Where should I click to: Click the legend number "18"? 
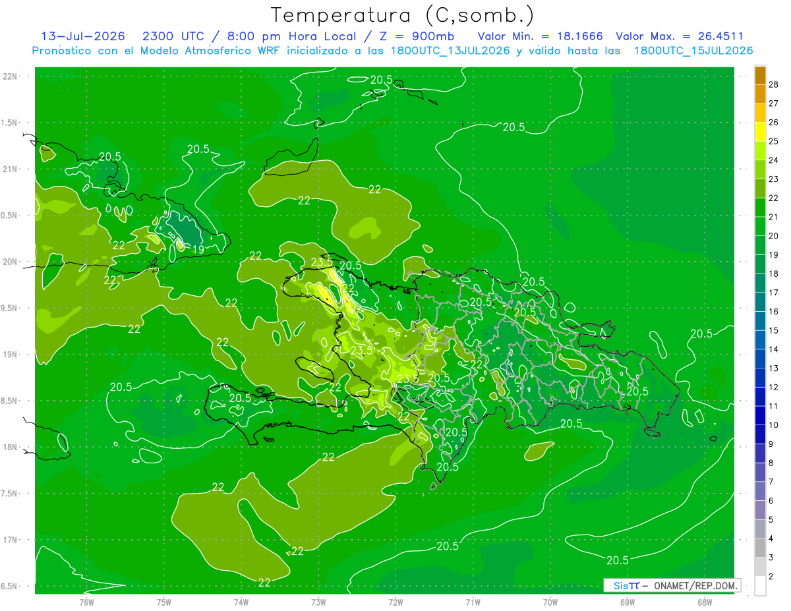(774, 274)
